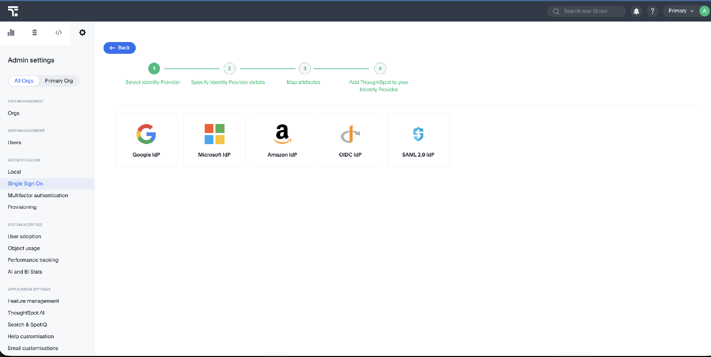Click step 2 circle in wizard

[x=229, y=68]
